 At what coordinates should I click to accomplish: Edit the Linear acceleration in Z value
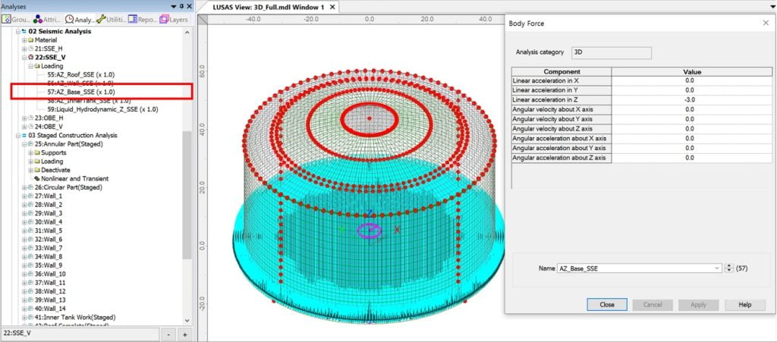689,99
